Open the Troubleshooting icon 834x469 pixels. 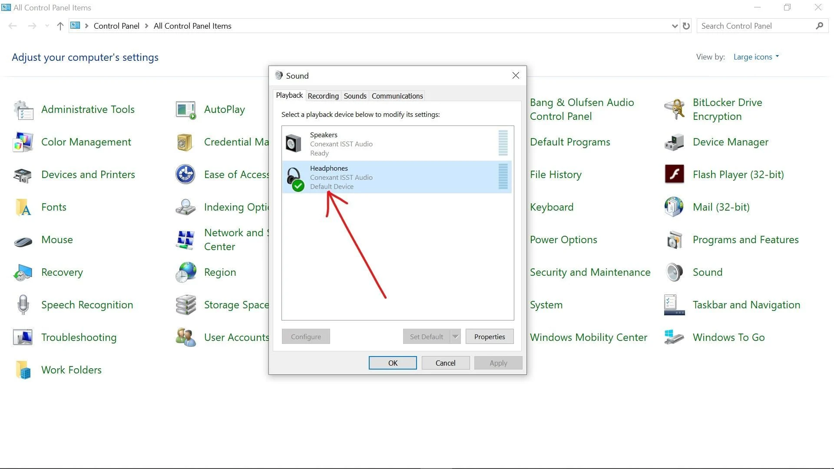[x=23, y=337]
